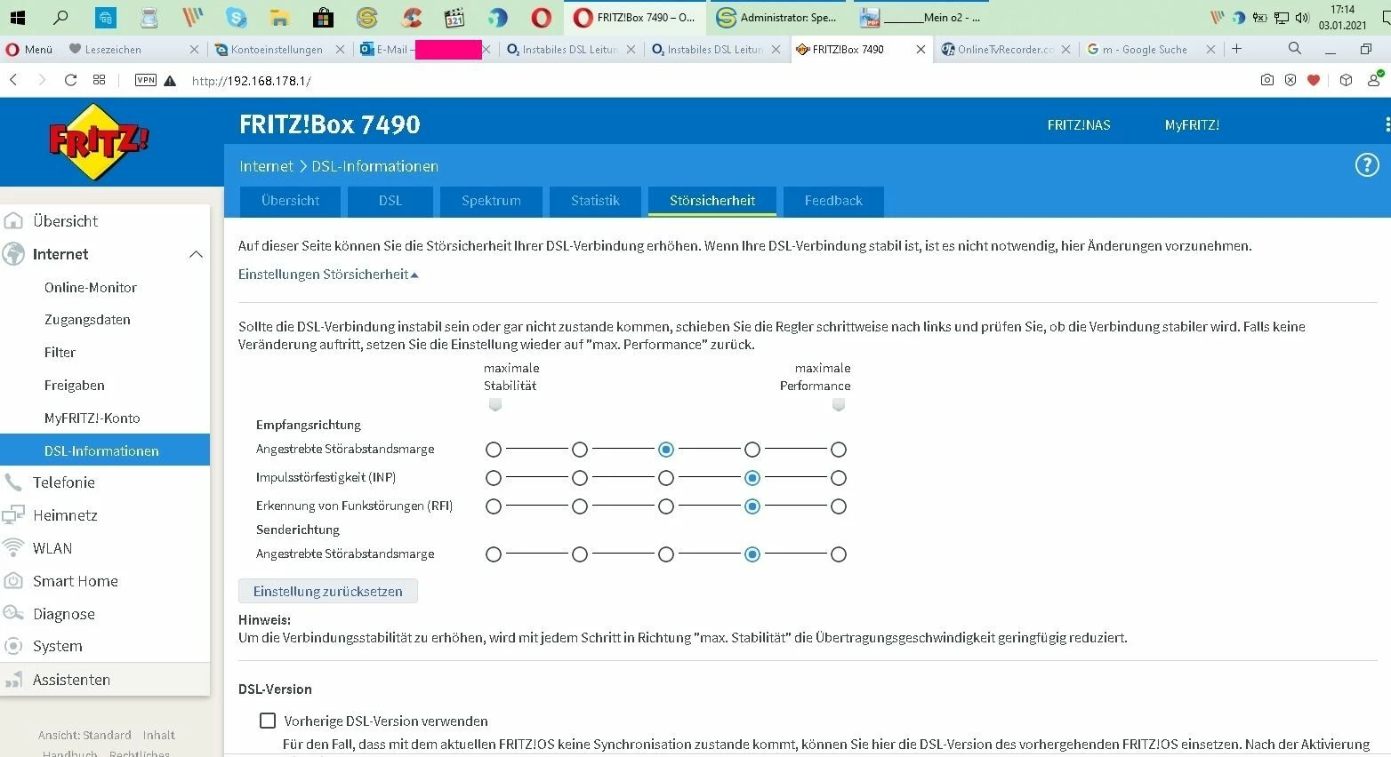Collapse the Internet menu chevron
This screenshot has height=757, width=1391.
197,255
